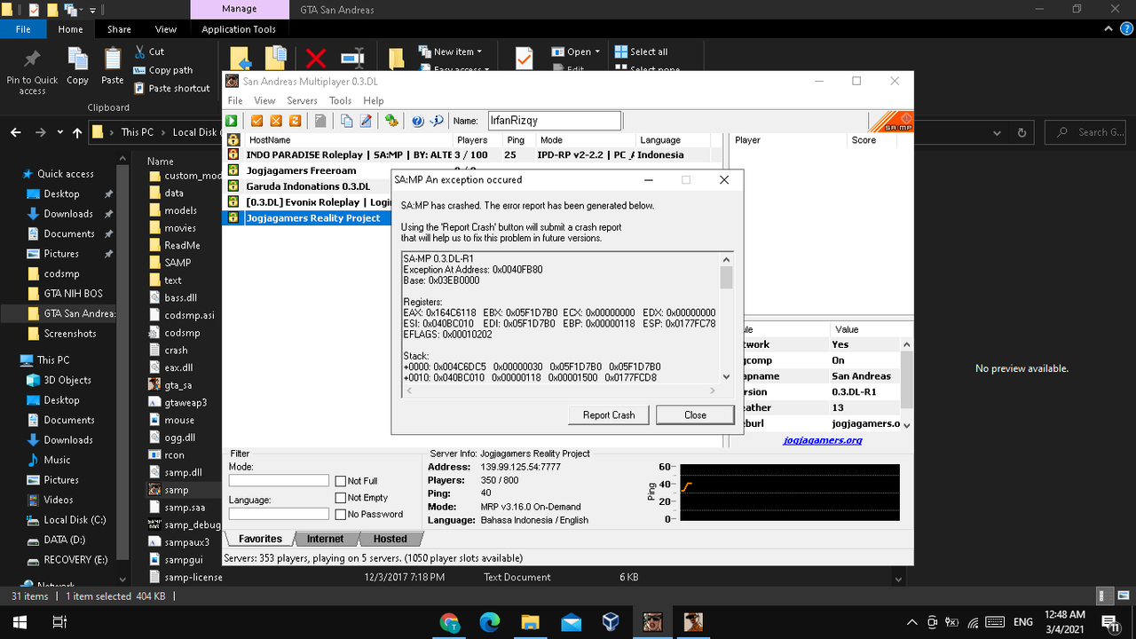
Task: Click Pin to Quick access in Explorer ribbon
Action: pos(32,73)
